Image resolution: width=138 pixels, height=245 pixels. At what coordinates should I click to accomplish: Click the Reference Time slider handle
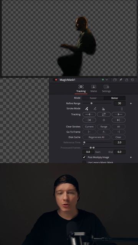click(x=84, y=142)
